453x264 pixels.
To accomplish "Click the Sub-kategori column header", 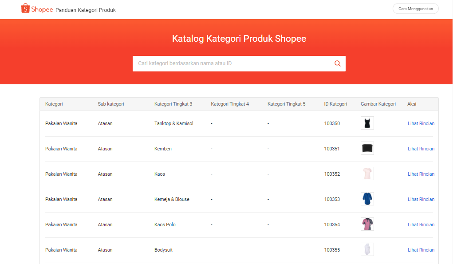I will 110,104.
